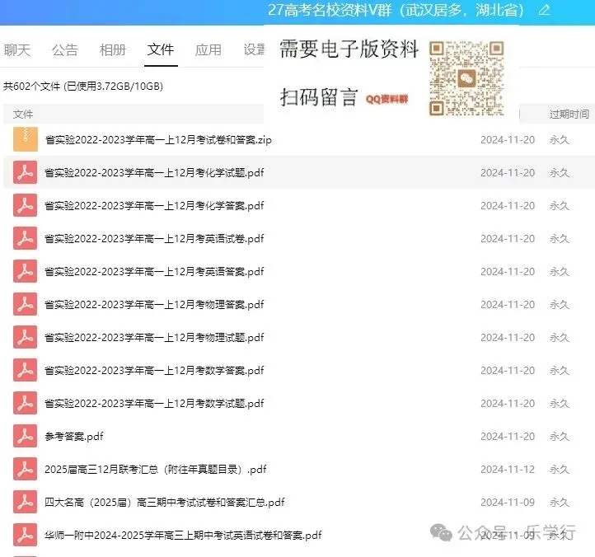Click PDF icon of 华师一附中 English exam file
The height and width of the screenshot is (557, 595).
(25, 536)
